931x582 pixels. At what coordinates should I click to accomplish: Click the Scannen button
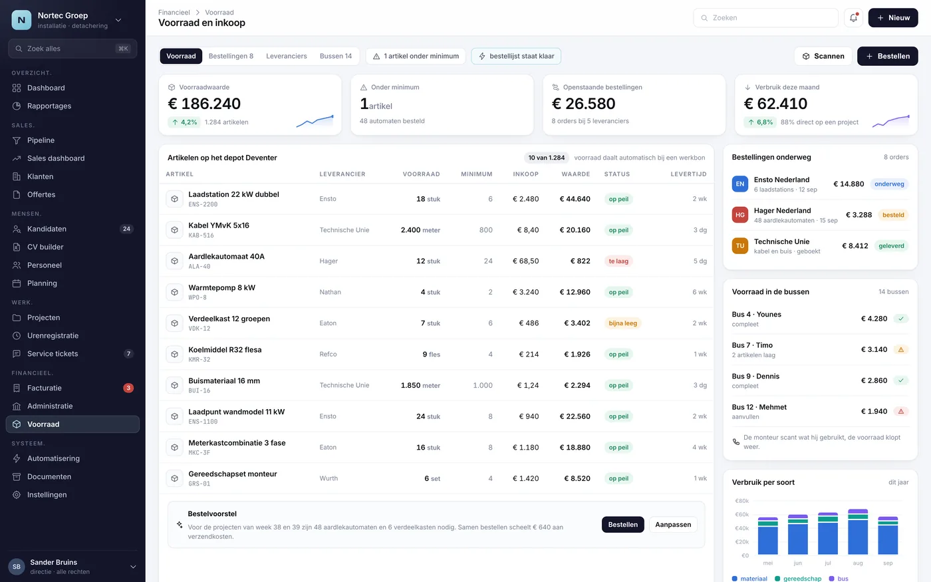(x=823, y=56)
